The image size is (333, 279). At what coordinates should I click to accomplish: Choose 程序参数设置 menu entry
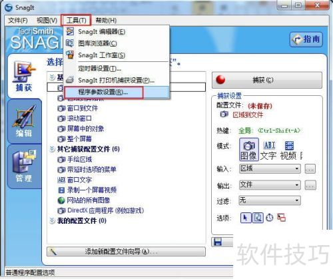[103, 92]
